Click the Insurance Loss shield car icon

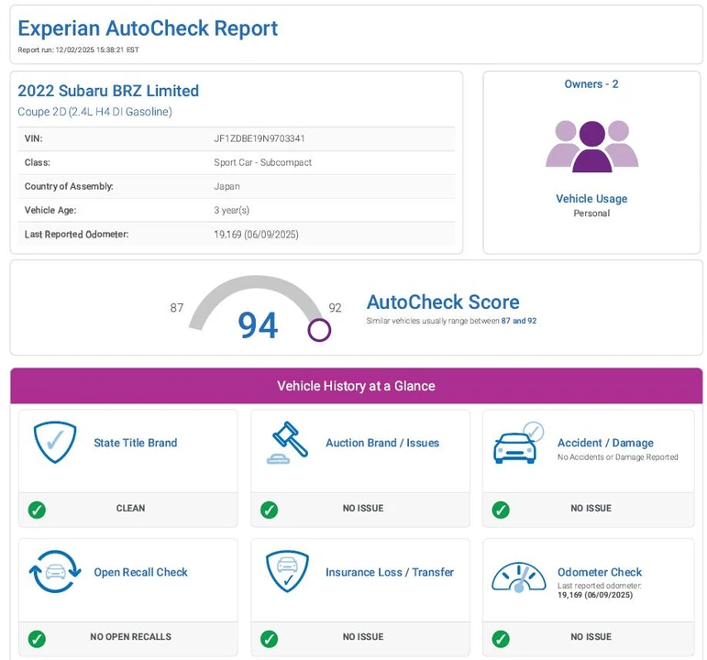pos(287,571)
